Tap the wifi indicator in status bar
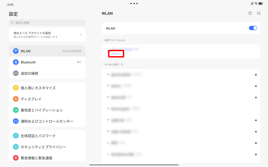This screenshot has height=167, width=268. pos(256,4)
